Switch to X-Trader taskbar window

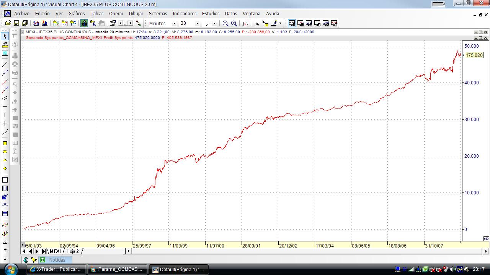pyautogui.click(x=56, y=269)
